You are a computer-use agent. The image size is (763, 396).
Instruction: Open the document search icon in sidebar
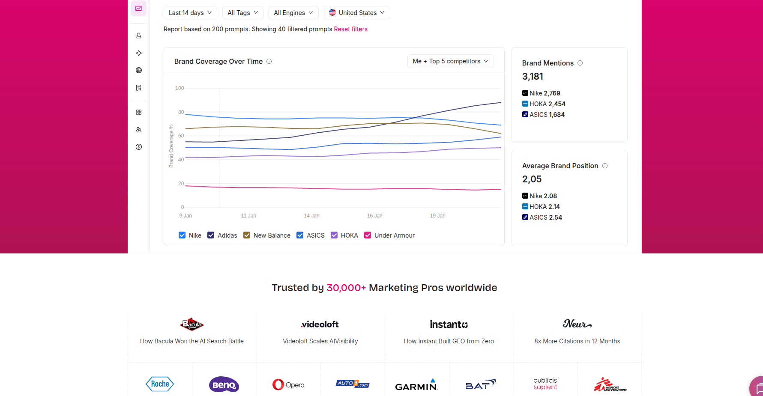tap(139, 88)
